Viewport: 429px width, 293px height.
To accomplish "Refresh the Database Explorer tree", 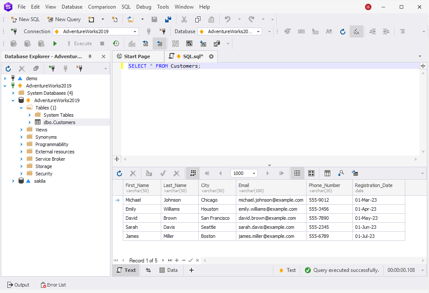I will (8, 68).
